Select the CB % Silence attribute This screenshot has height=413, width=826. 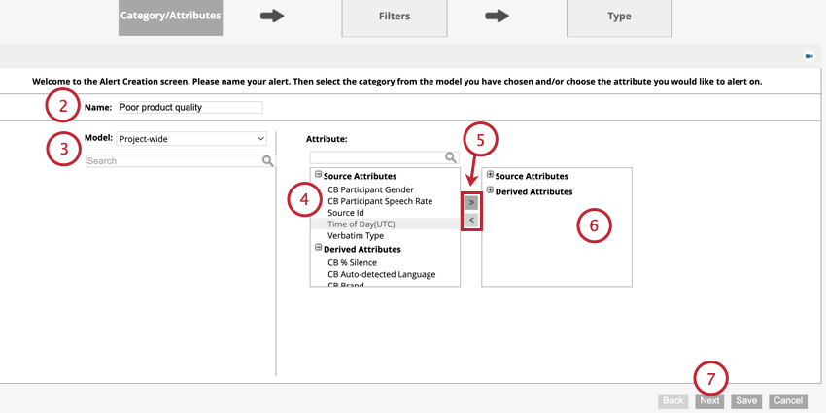coord(352,263)
